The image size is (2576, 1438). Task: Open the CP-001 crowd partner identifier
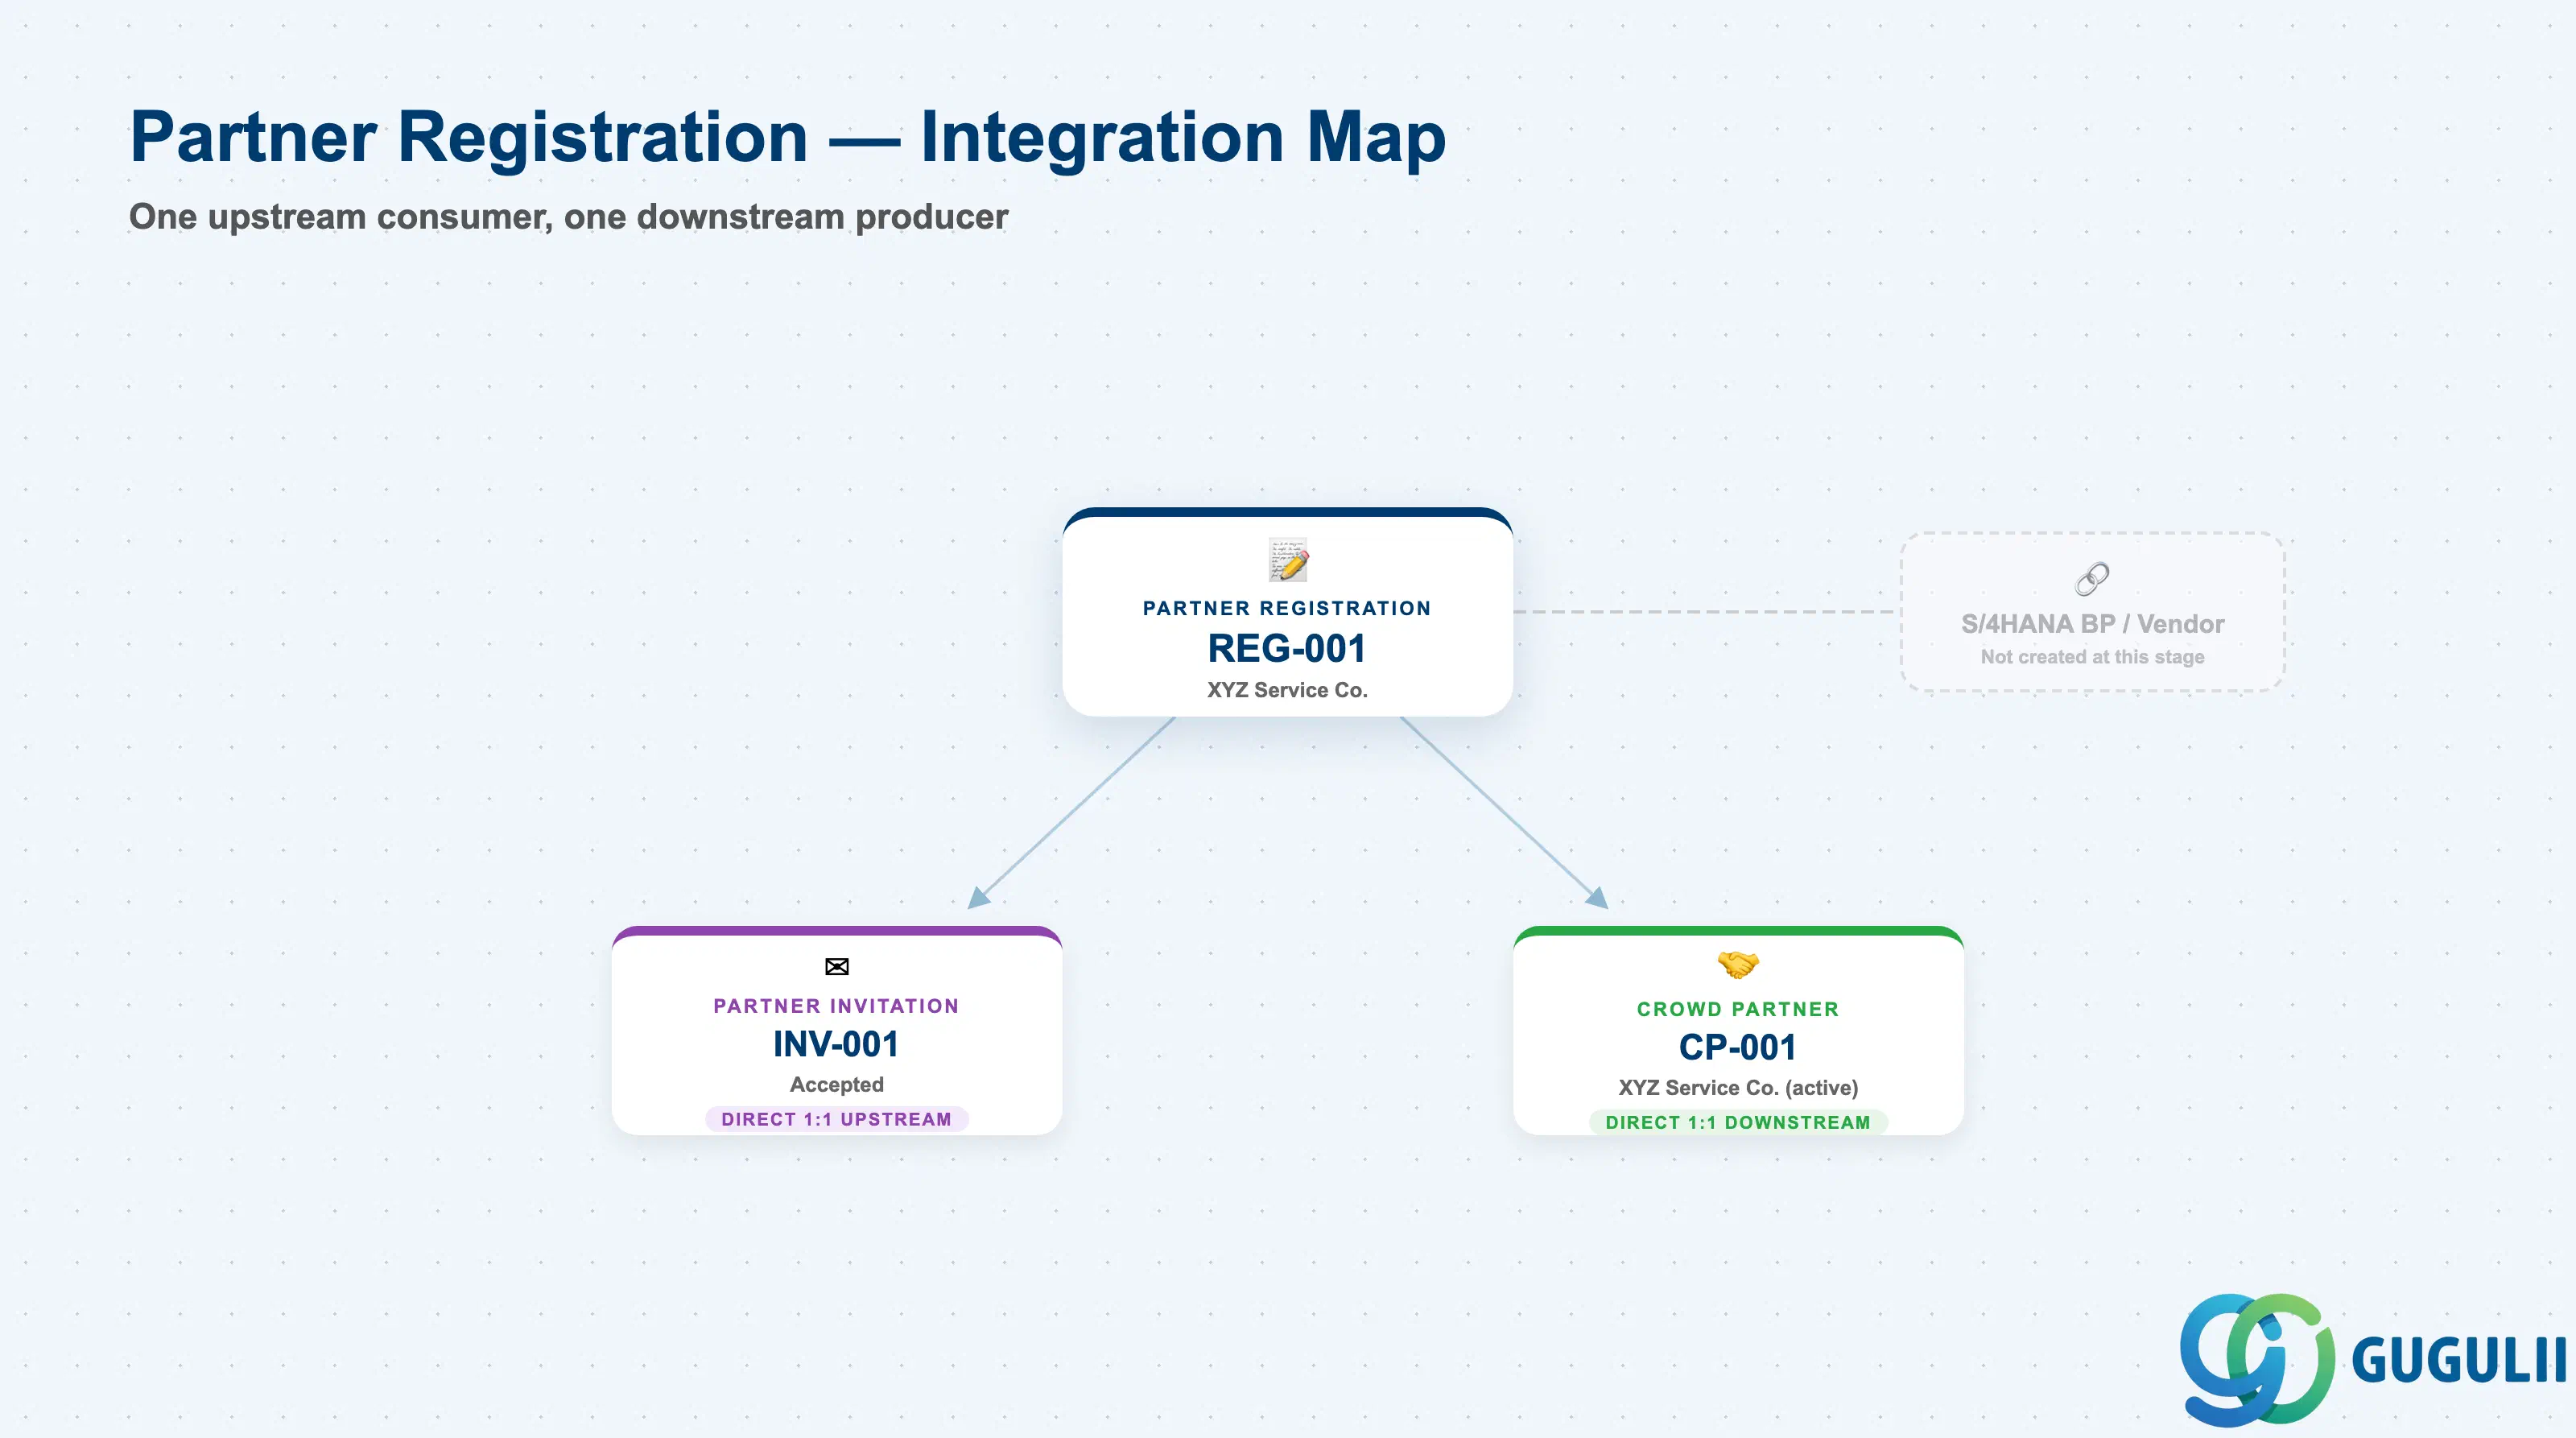click(x=1738, y=1047)
